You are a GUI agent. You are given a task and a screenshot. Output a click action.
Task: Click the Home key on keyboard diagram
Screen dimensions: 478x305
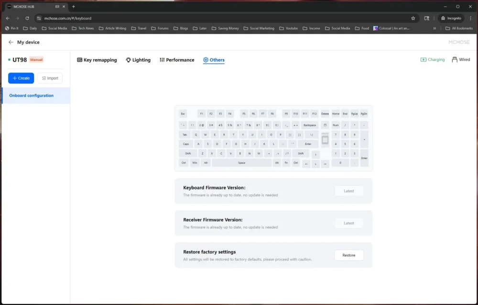pos(336,114)
